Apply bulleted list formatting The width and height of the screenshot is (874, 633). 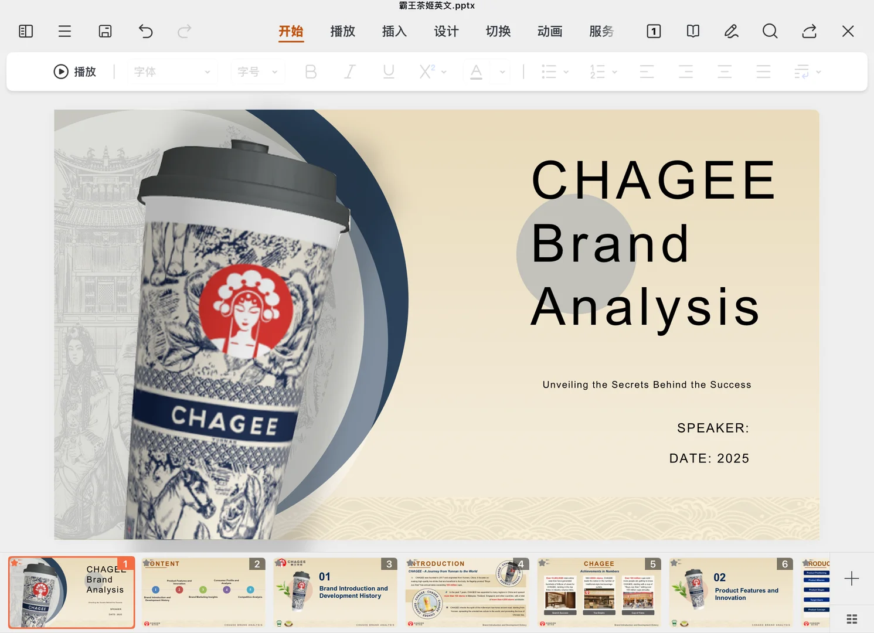point(549,72)
